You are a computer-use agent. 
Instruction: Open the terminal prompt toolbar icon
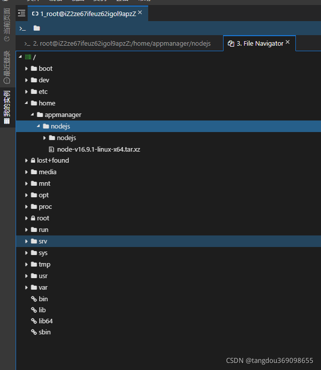click(x=23, y=29)
